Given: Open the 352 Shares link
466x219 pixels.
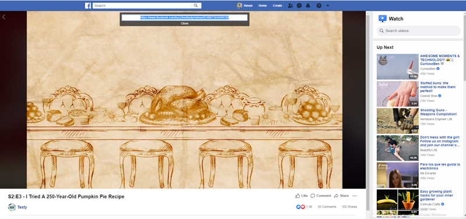Looking at the screenshot, I should [x=349, y=207].
